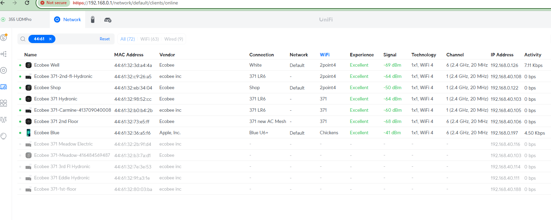Click the 371 new AC Mesh connection
The width and height of the screenshot is (551, 220).
(x=268, y=121)
